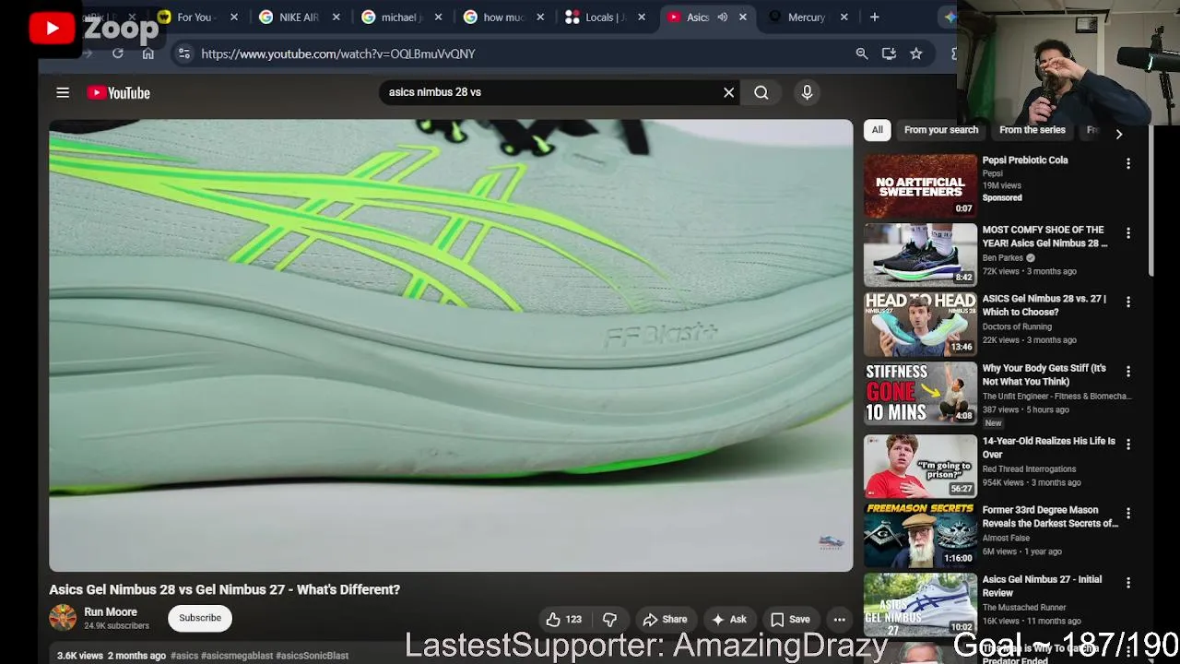Open the Stiffness Gone 10 Mins thumbnail
Screen dimensions: 1180x664
point(920,393)
